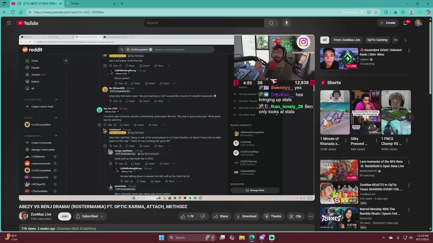The width and height of the screenshot is (433, 243).
Task: Open YouTube notifications bell
Action: click(x=406, y=23)
